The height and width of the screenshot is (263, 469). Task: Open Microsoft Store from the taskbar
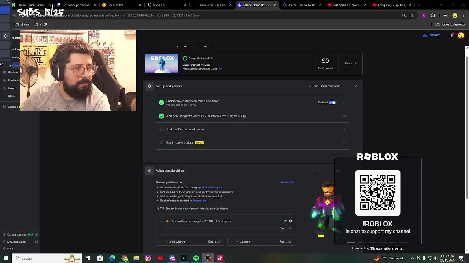point(100,258)
